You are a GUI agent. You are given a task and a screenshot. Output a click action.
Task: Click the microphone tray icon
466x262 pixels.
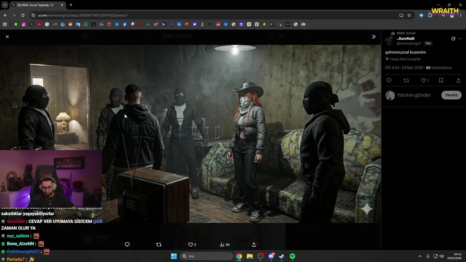tap(428, 256)
